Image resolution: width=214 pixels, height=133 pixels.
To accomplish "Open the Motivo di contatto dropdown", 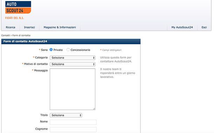I will (x=73, y=64).
